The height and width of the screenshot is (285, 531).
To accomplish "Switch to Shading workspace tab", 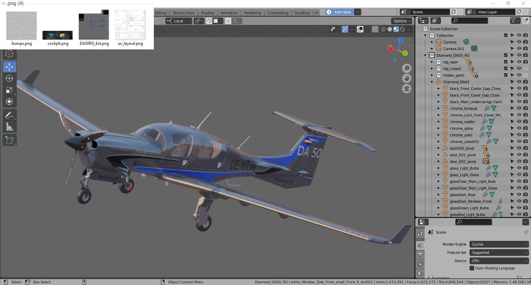I will click(207, 13).
